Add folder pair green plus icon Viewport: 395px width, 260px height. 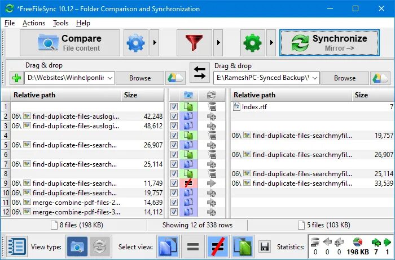pos(16,78)
